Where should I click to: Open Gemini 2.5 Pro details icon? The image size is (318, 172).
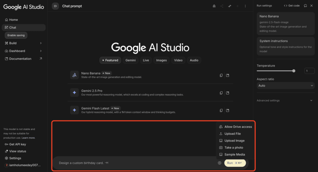[228, 93]
